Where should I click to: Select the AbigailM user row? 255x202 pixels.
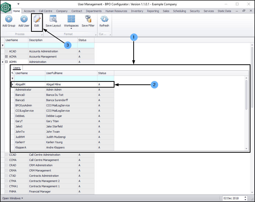tap(63, 84)
